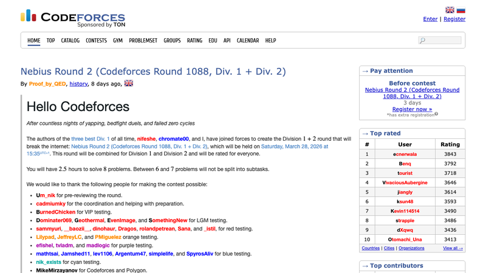Viewport: 486px width, 273px height.
Task: Switch language to Russian flag
Action: coord(461,10)
